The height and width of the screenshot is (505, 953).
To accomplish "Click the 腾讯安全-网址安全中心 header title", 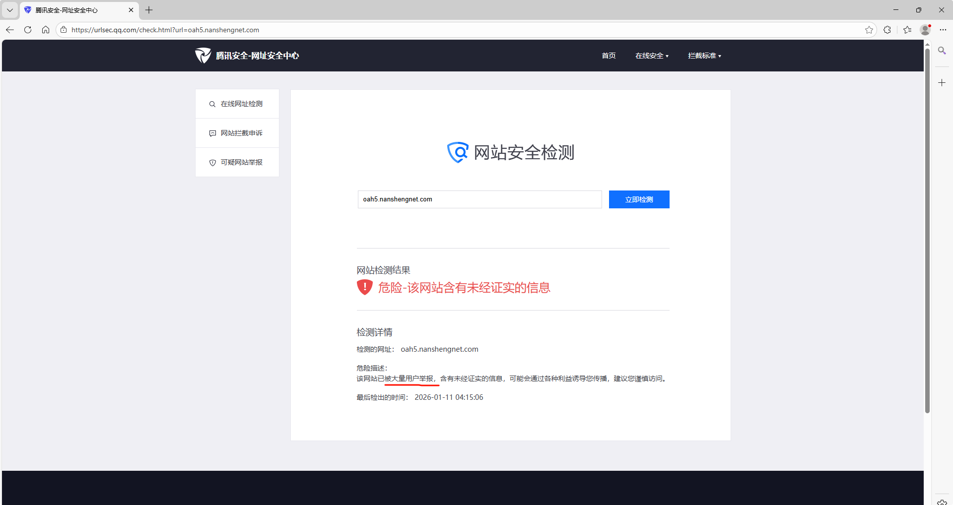I will click(x=258, y=56).
